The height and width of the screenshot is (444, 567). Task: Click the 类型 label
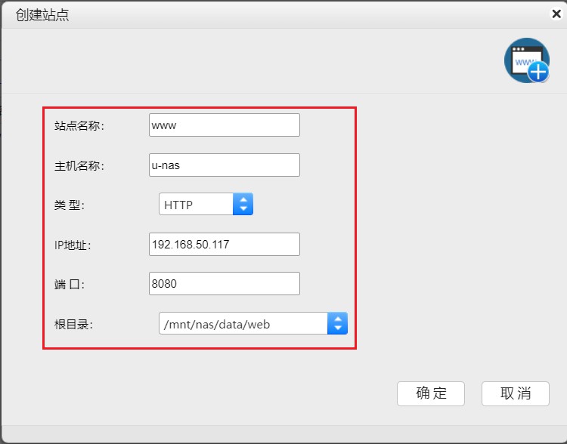pyautogui.click(x=73, y=205)
